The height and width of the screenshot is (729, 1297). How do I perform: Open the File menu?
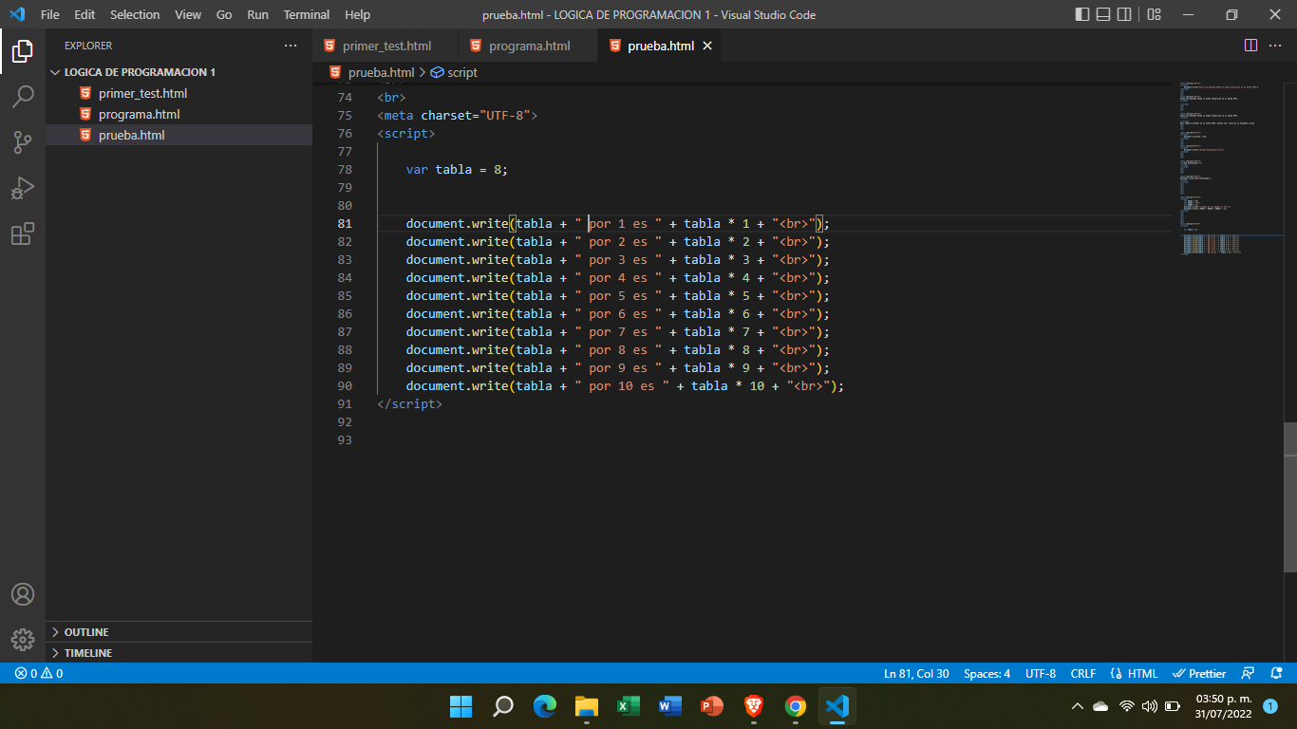50,14
